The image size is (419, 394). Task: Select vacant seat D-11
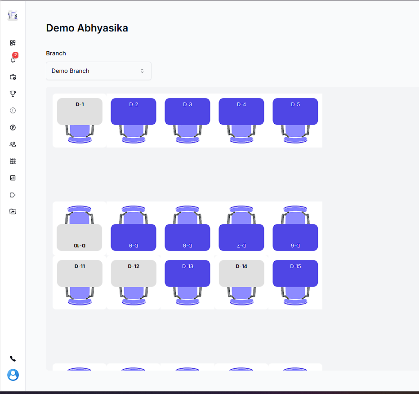click(80, 273)
